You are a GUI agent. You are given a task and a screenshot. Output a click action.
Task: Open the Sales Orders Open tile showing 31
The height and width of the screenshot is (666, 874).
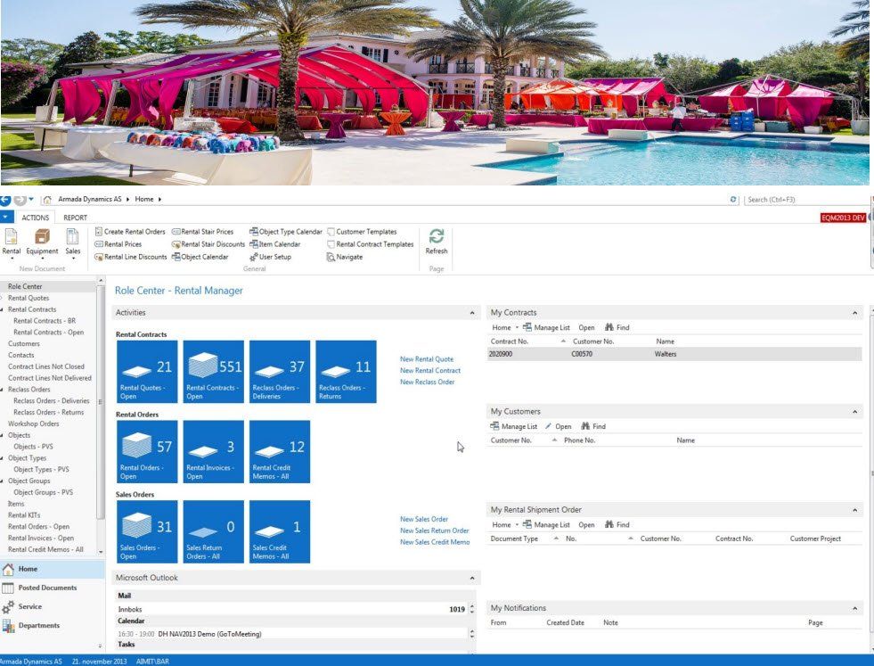coord(147,531)
